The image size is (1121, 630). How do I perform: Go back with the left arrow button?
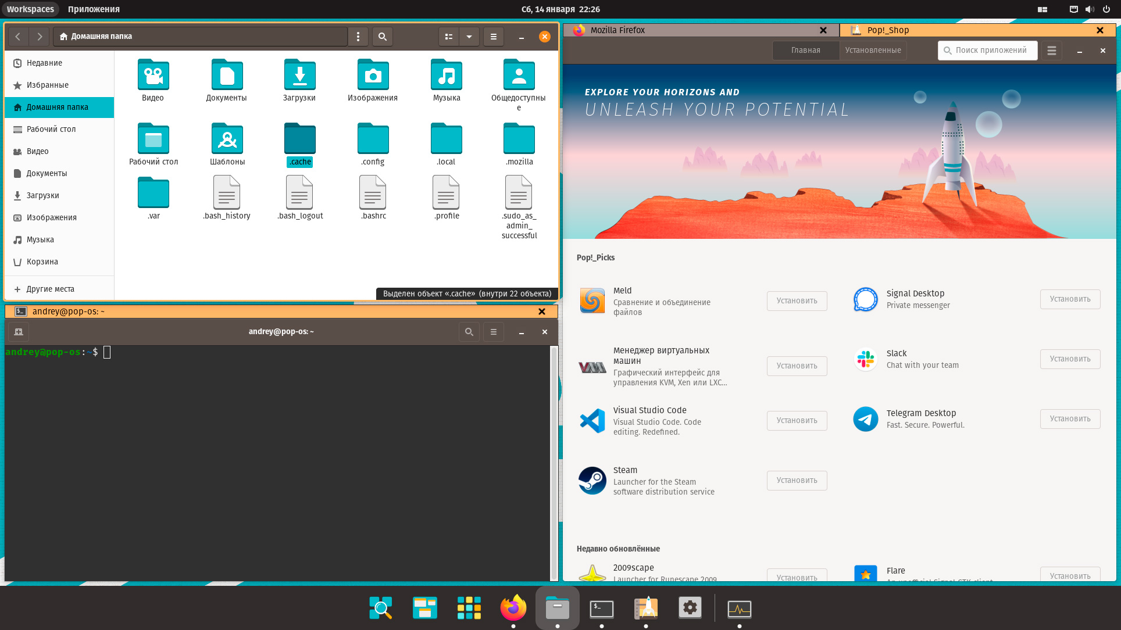click(x=18, y=37)
